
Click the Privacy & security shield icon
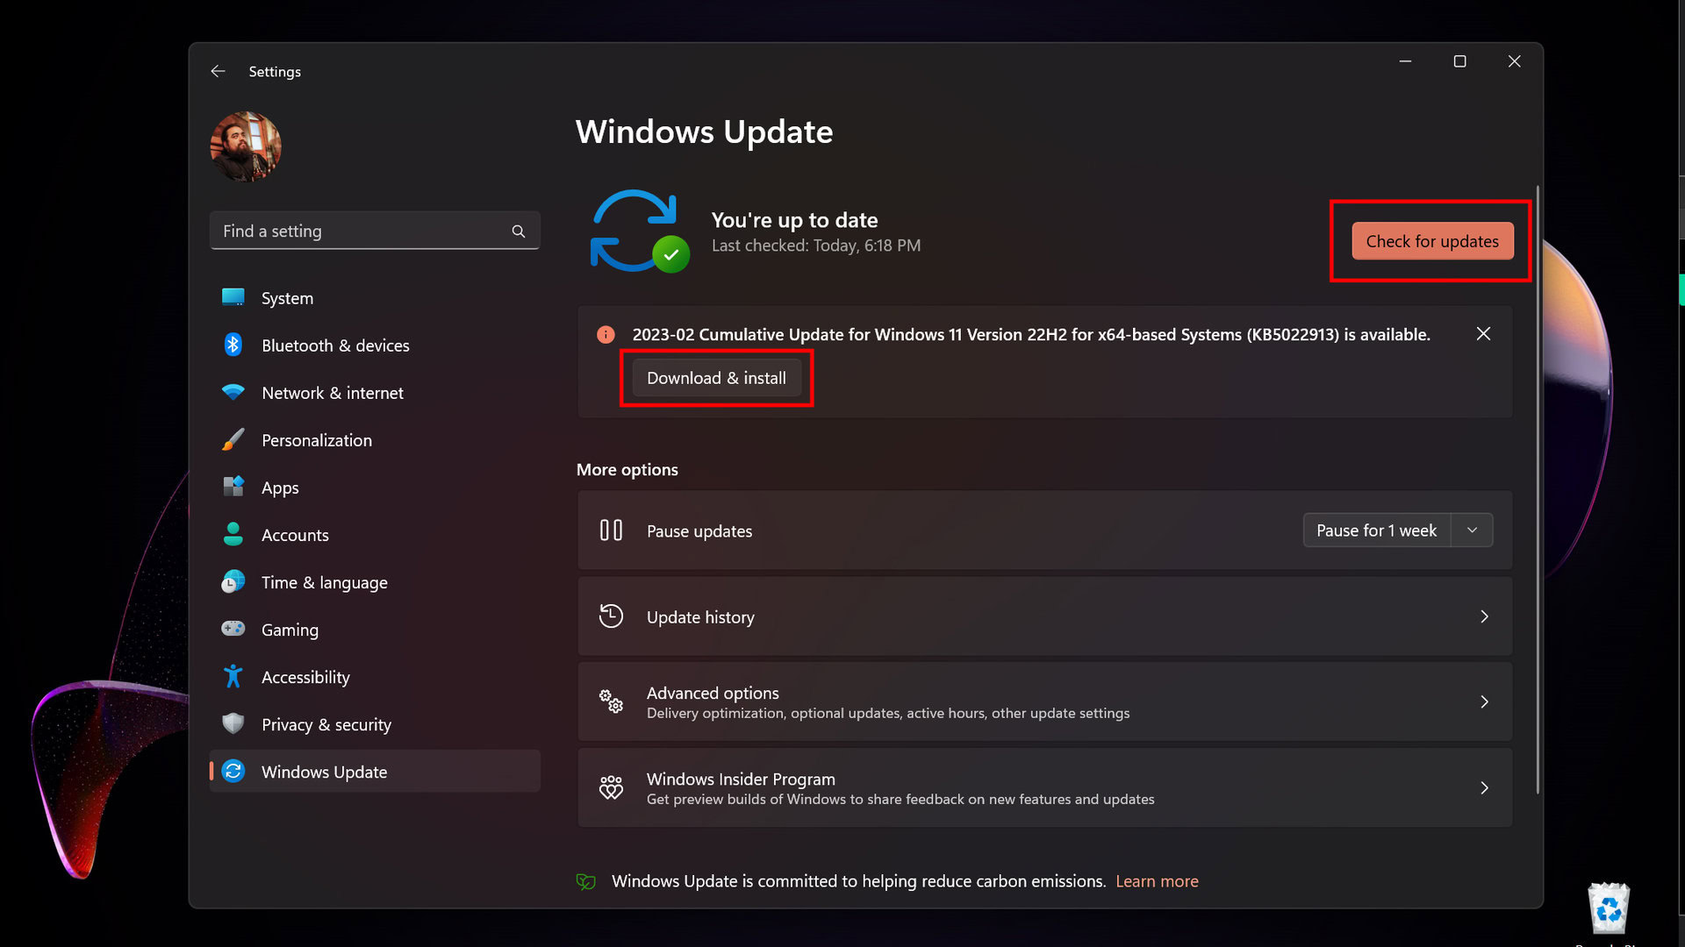click(x=233, y=723)
